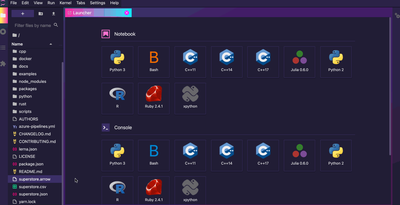
Task: Select the AUTHORS file
Action: tap(35, 119)
